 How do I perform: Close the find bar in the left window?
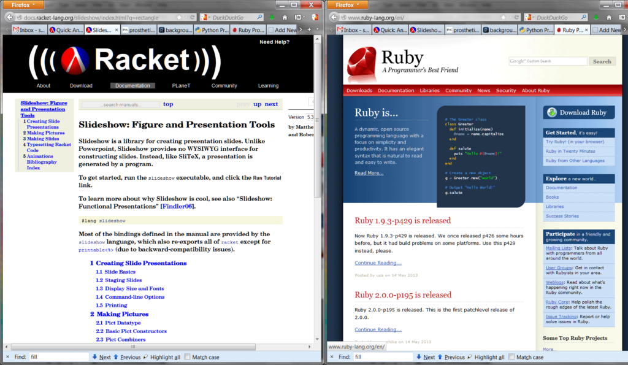[7, 356]
